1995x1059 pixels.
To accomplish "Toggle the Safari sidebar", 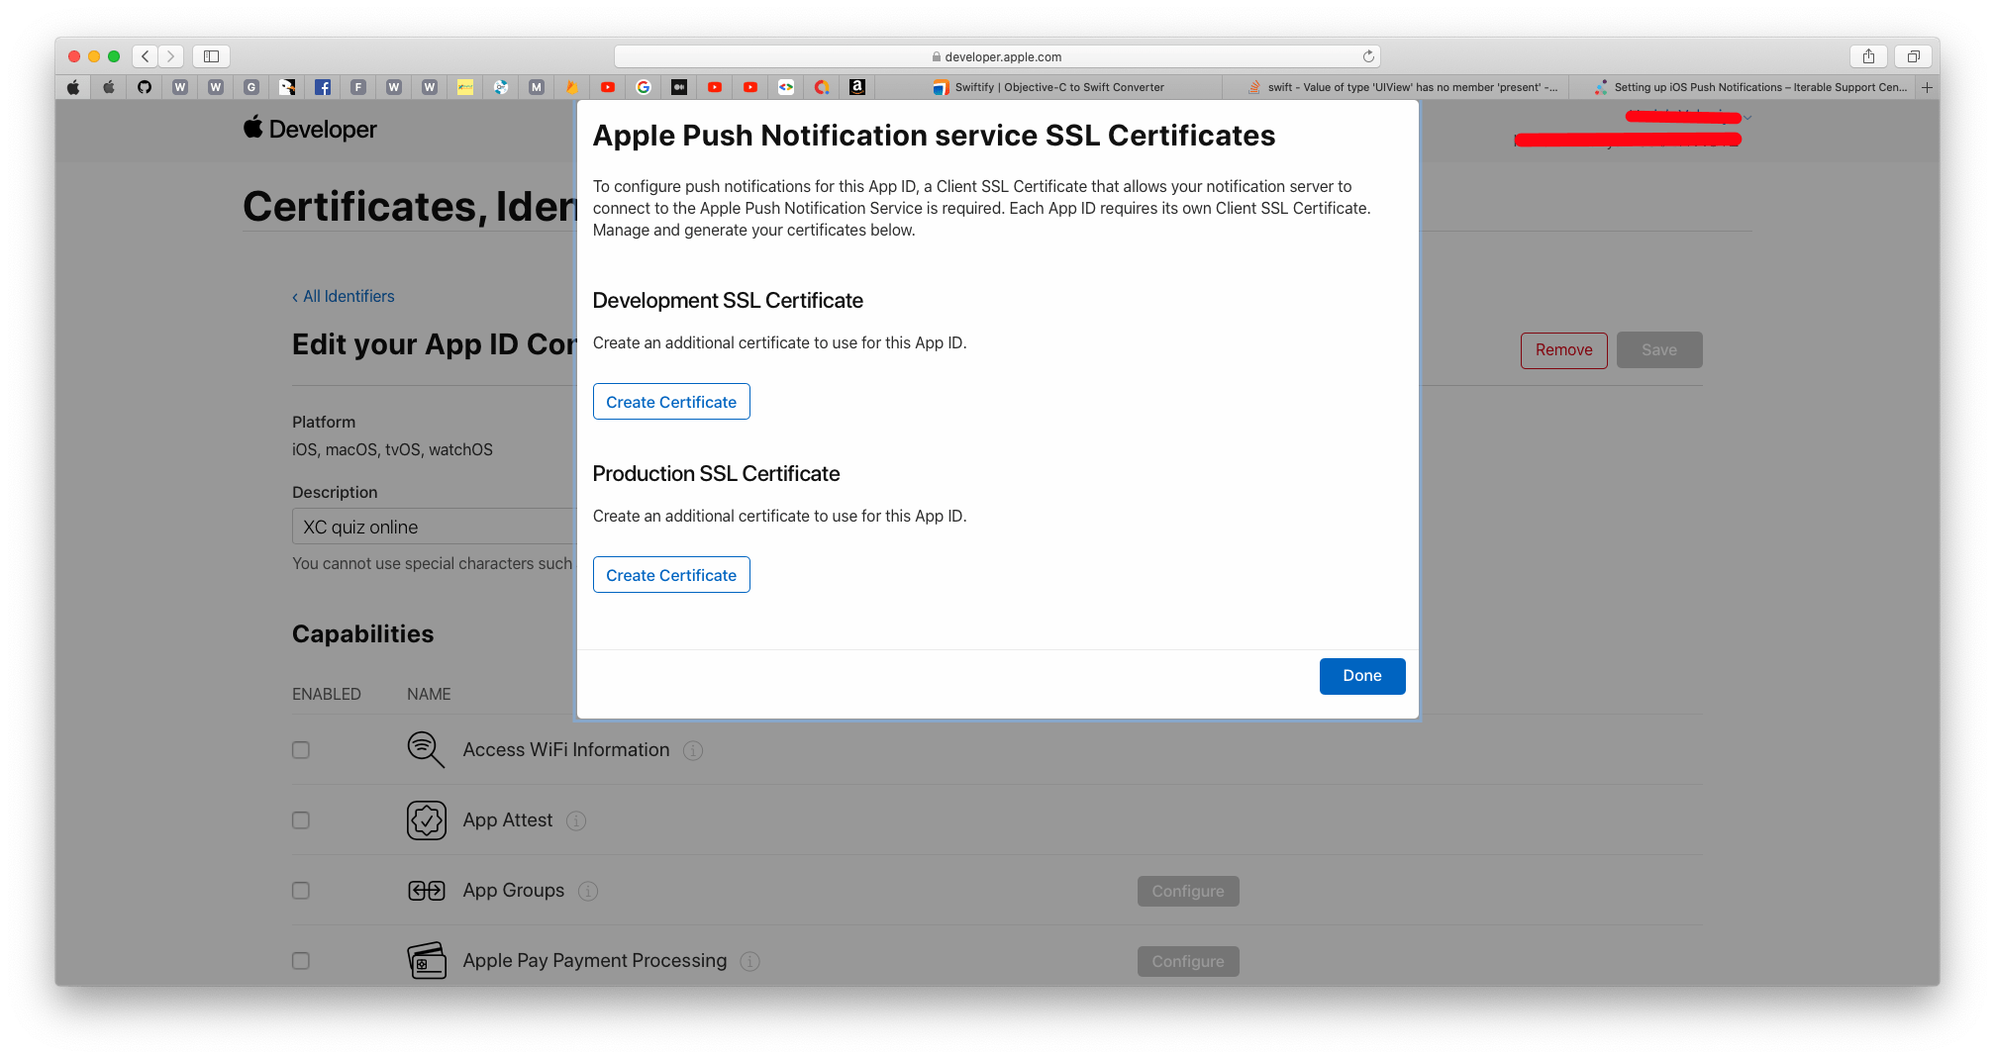I will pyautogui.click(x=211, y=56).
